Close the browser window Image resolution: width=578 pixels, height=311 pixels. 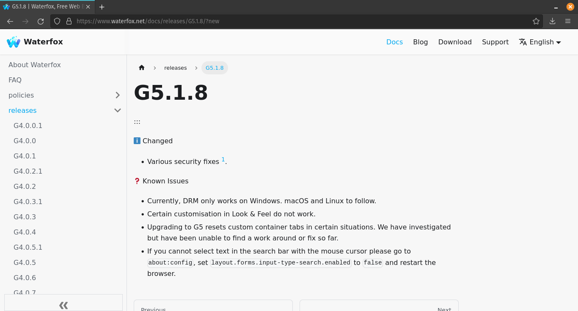(570, 7)
